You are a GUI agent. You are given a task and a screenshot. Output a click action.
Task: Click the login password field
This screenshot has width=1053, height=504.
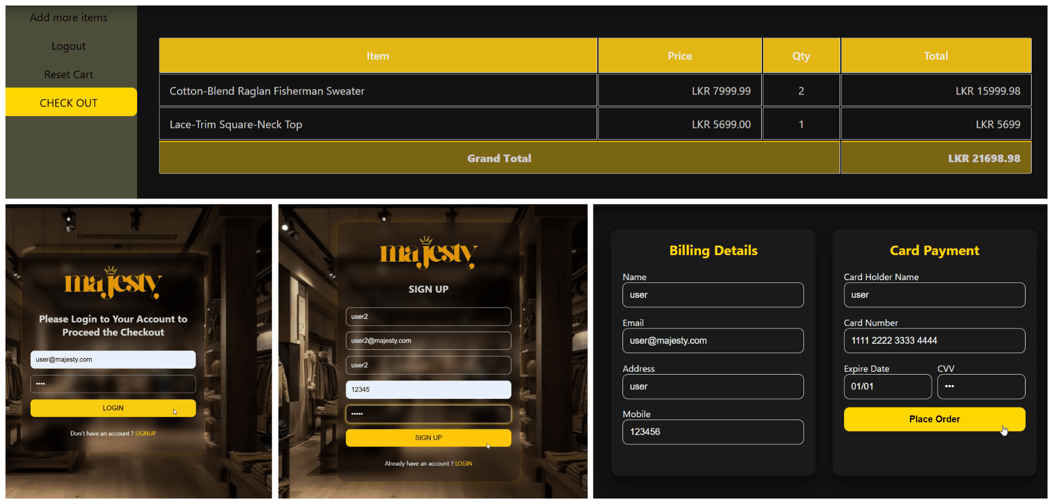click(113, 384)
